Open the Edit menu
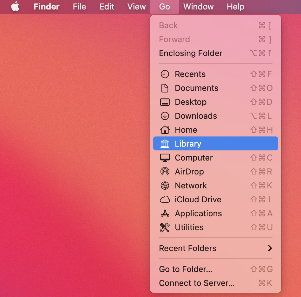Screen dimensions: 301x297 click(107, 7)
